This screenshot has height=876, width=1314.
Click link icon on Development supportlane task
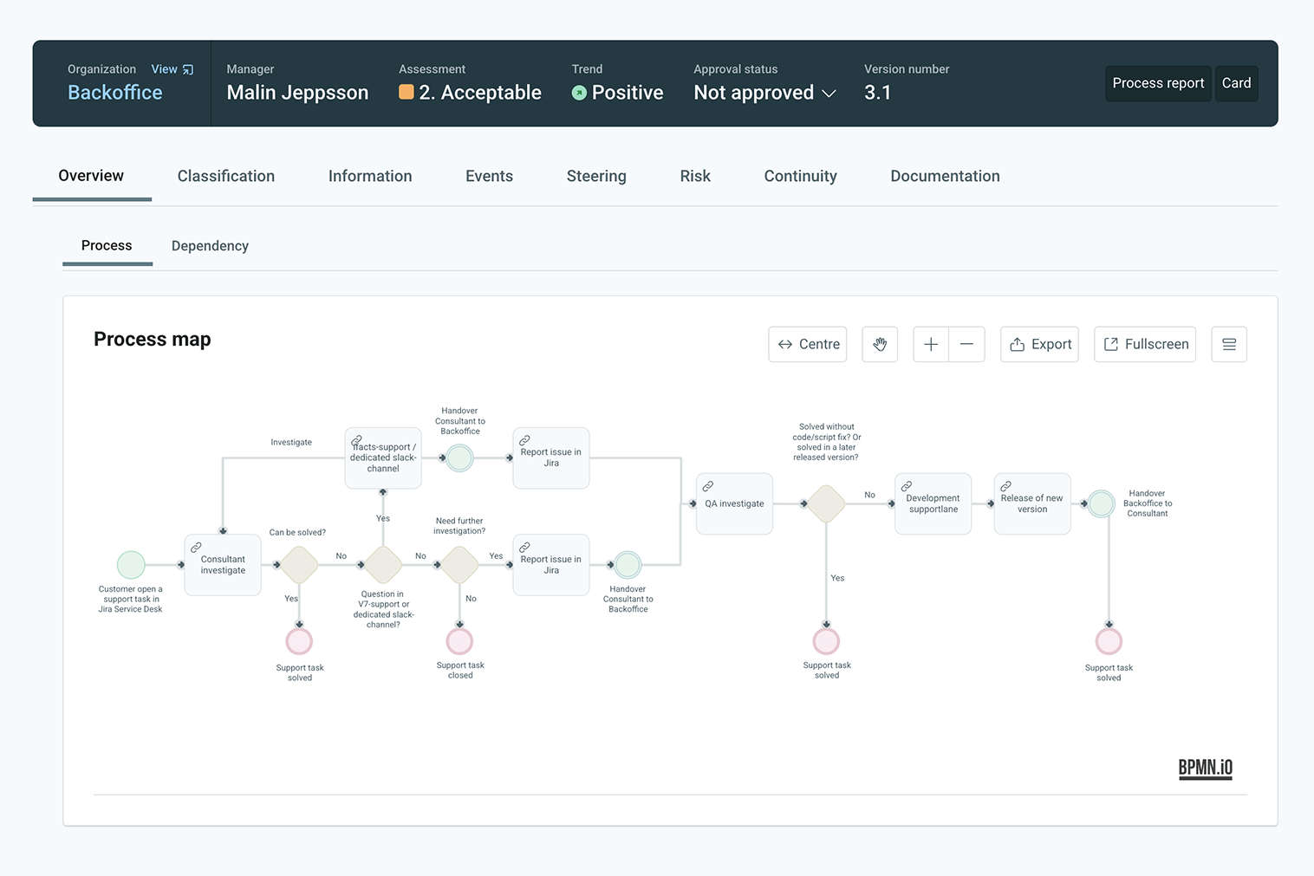907,486
